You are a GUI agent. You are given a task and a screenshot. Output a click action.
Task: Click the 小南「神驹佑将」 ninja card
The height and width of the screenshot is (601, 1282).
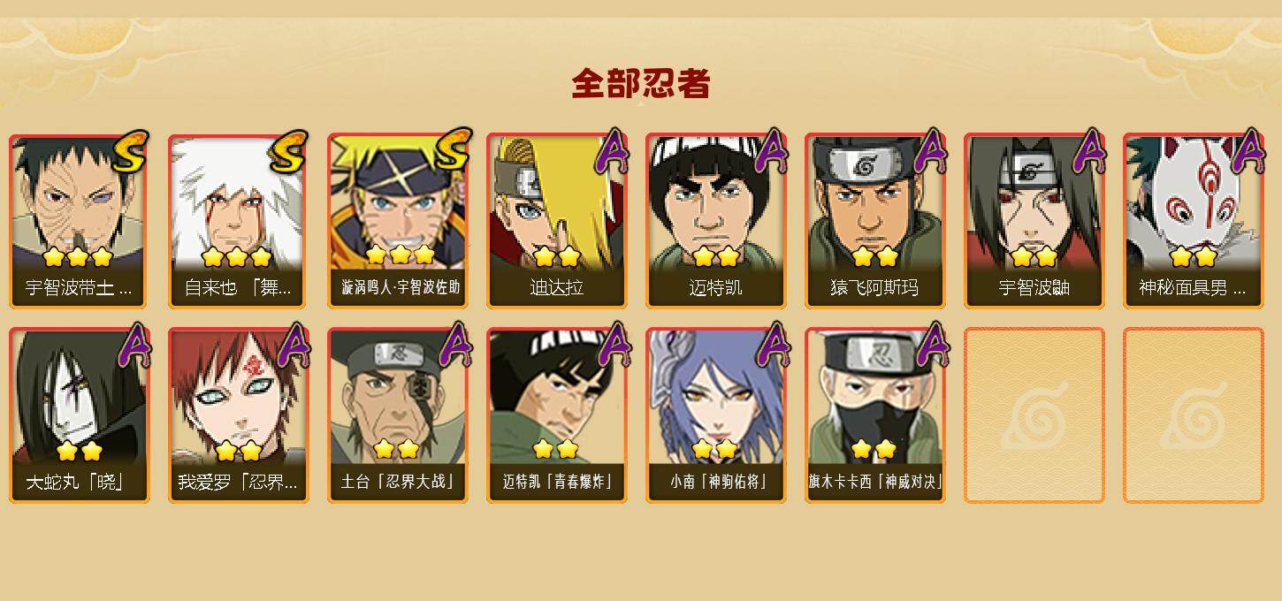click(x=716, y=415)
